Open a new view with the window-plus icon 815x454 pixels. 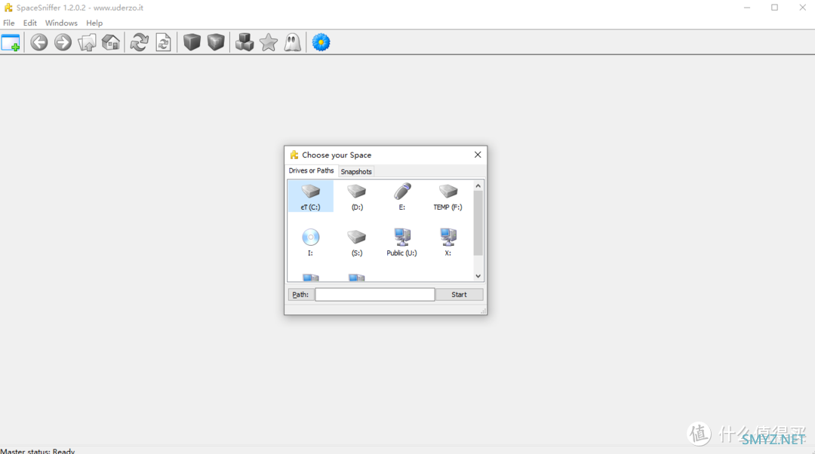(x=11, y=42)
